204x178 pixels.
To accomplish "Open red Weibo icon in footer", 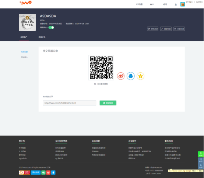I will pos(48,172).
